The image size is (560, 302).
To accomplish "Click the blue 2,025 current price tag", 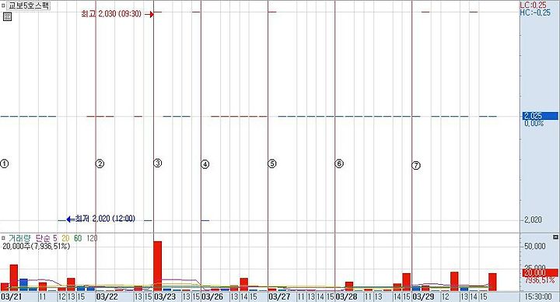I will [540, 116].
